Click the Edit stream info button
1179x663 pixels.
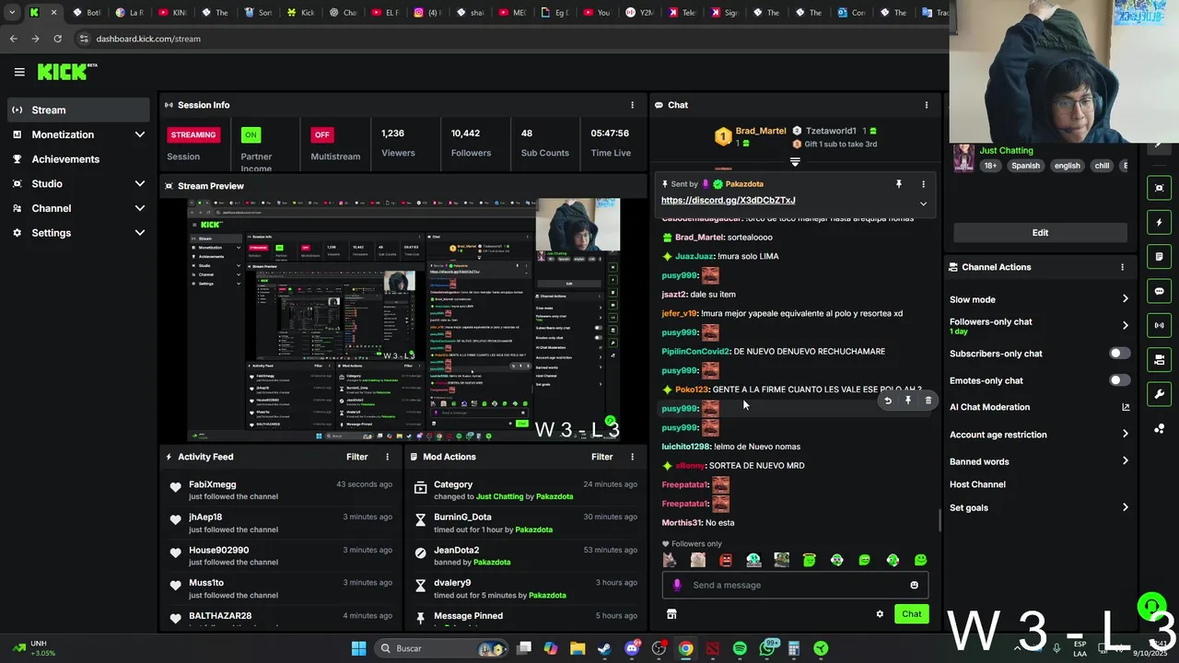click(1040, 233)
